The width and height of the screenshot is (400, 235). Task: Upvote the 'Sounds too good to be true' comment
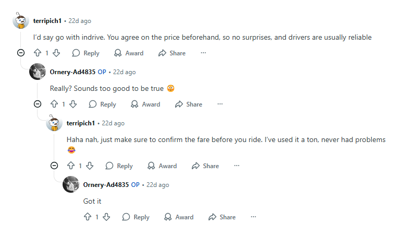click(x=54, y=104)
